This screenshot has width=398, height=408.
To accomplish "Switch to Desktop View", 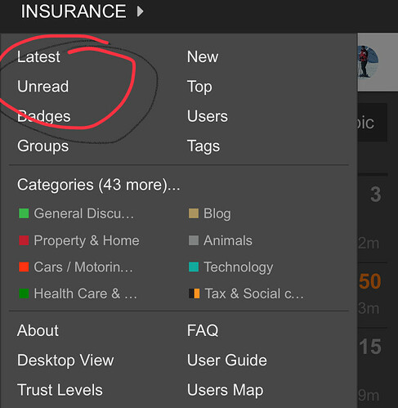I will coord(65,361).
